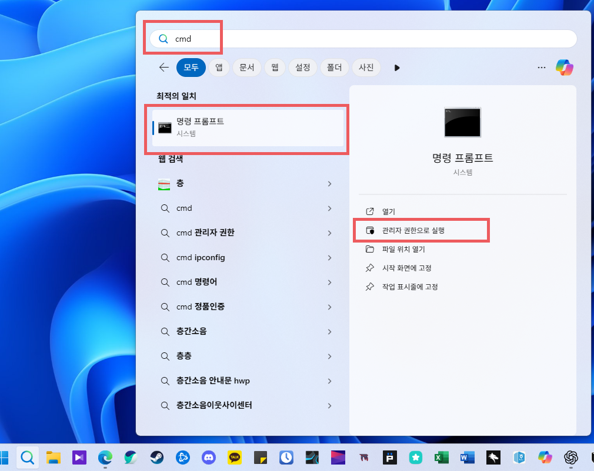The width and height of the screenshot is (594, 471).
Task: Open Steam from taskbar
Action: click(157, 457)
